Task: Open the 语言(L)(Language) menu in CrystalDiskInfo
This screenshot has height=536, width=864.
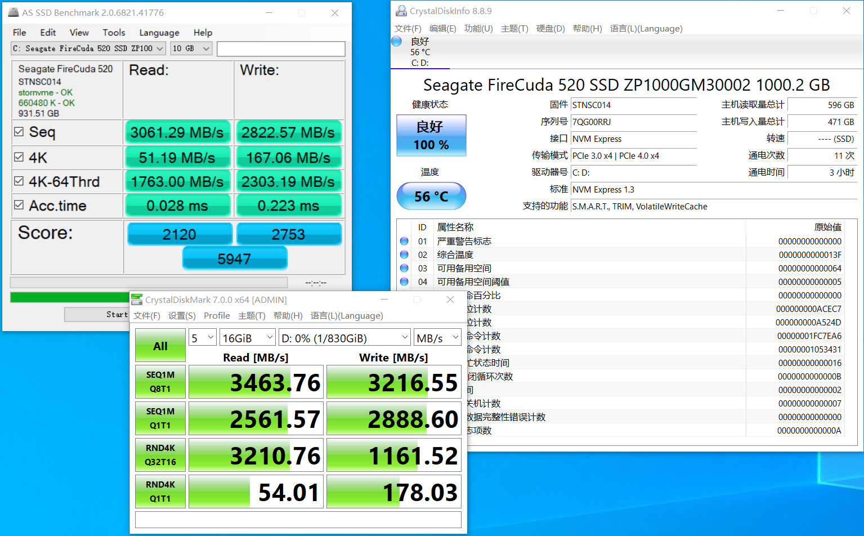Action: point(646,29)
